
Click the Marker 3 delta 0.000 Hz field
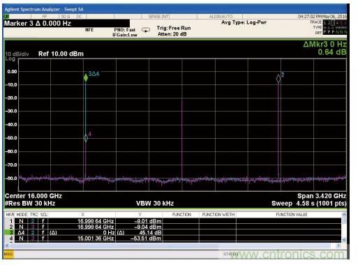[66, 23]
